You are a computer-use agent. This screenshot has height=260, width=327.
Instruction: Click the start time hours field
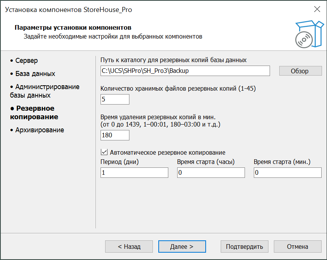click(211, 173)
